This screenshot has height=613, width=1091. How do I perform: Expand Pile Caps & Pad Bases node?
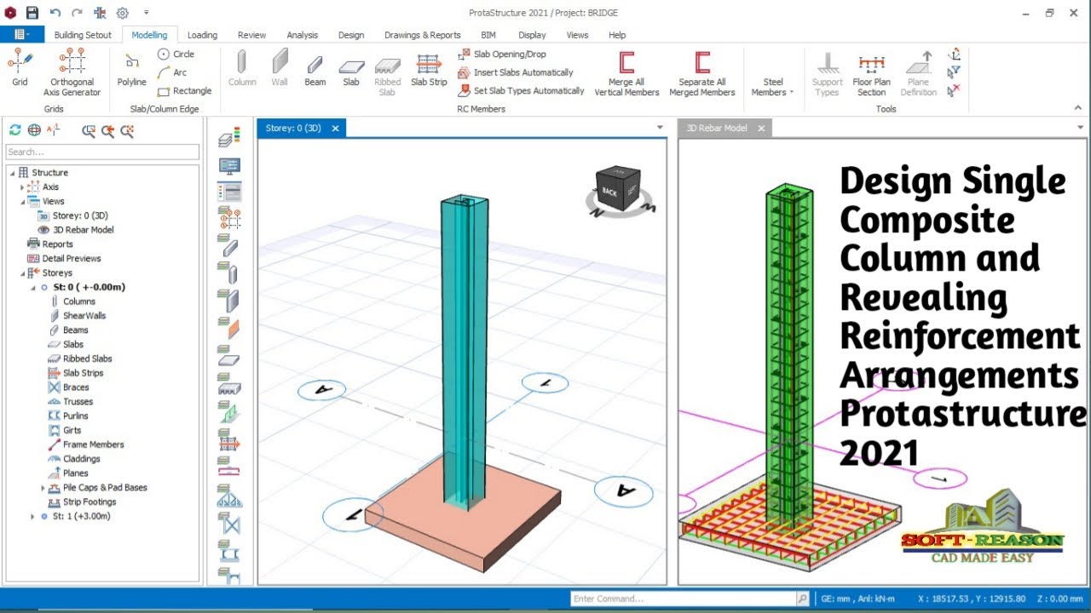point(43,488)
